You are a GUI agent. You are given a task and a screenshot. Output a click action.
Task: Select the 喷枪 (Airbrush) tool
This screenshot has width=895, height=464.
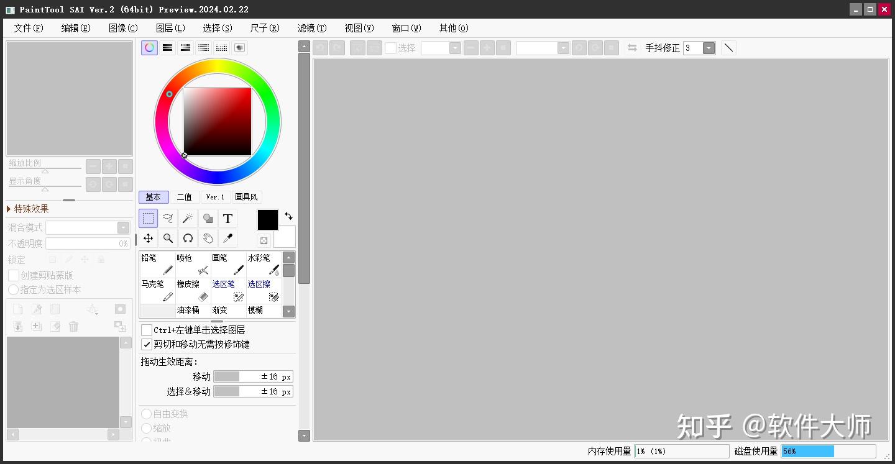193,263
